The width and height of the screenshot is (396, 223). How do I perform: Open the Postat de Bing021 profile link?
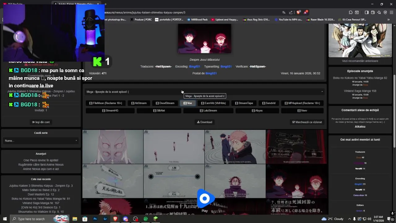coord(211,73)
